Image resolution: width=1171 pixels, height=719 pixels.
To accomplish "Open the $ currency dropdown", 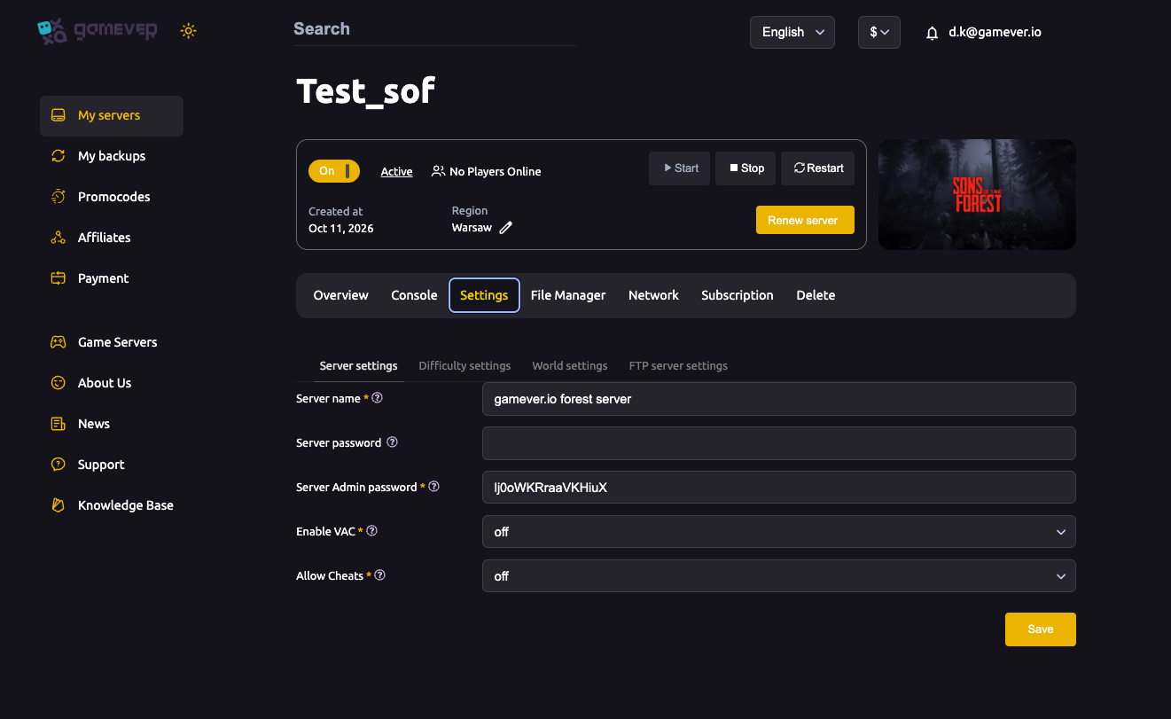I will (x=879, y=32).
